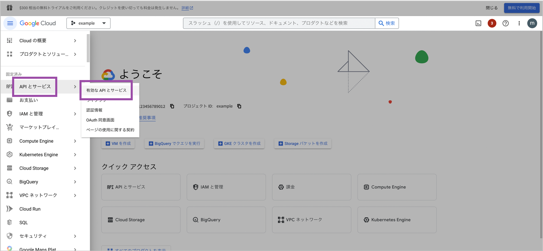Click the Cloud の概要 dashboard icon
Viewport: 543px width, 251px height.
[x=10, y=41]
